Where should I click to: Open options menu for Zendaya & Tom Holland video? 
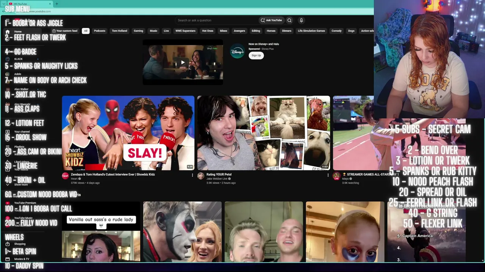tap(192, 175)
